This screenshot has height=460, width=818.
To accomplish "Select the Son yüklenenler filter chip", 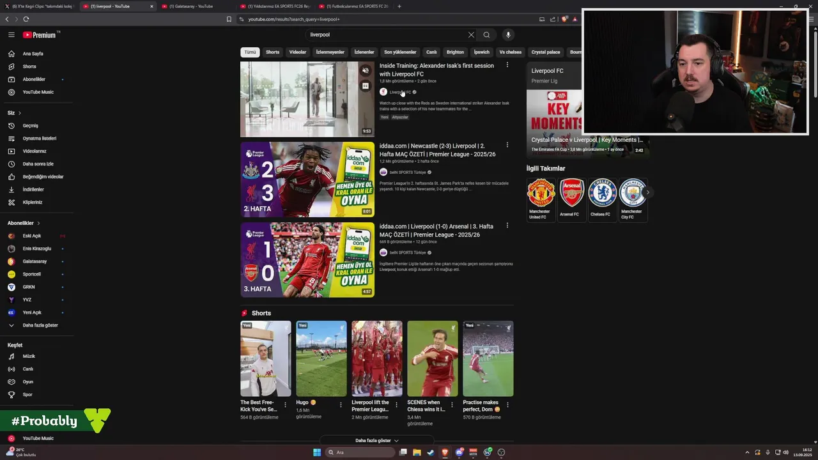I will [400, 52].
